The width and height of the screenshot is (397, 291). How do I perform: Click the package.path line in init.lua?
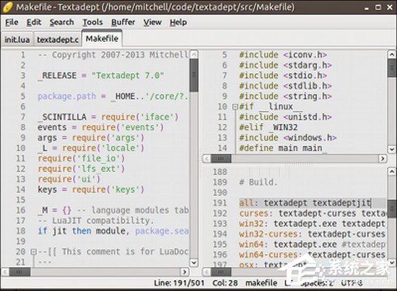point(113,97)
